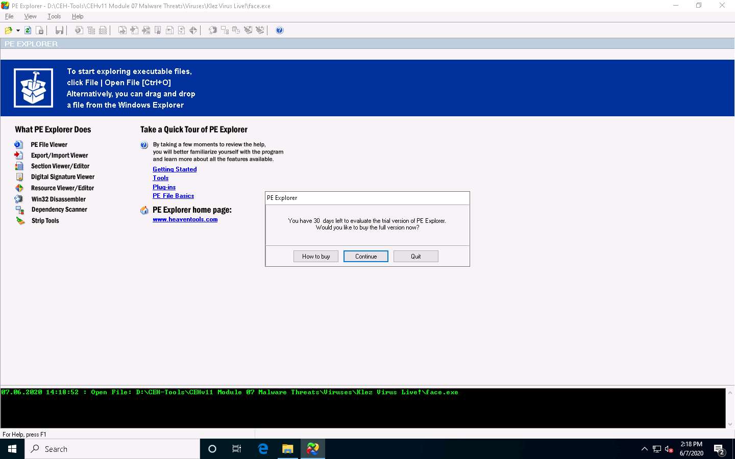The height and width of the screenshot is (459, 735).
Task: Launch the Disassembler gear toolbar icon
Action: click(212, 30)
